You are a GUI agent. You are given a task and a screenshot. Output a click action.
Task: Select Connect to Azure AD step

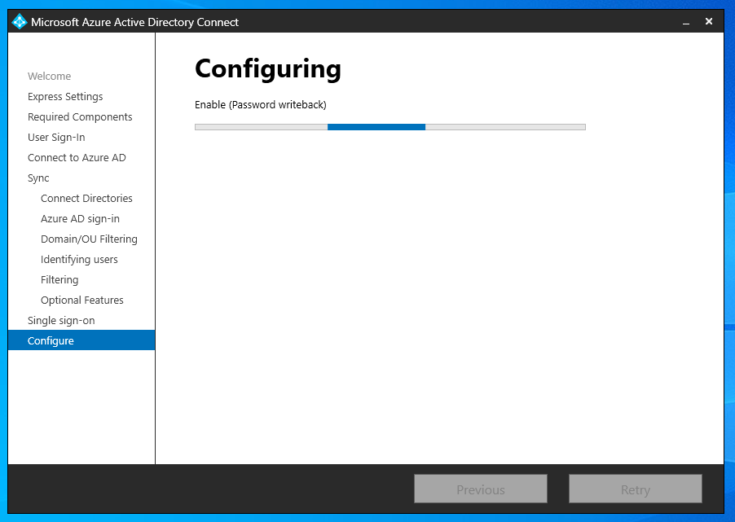coord(77,157)
